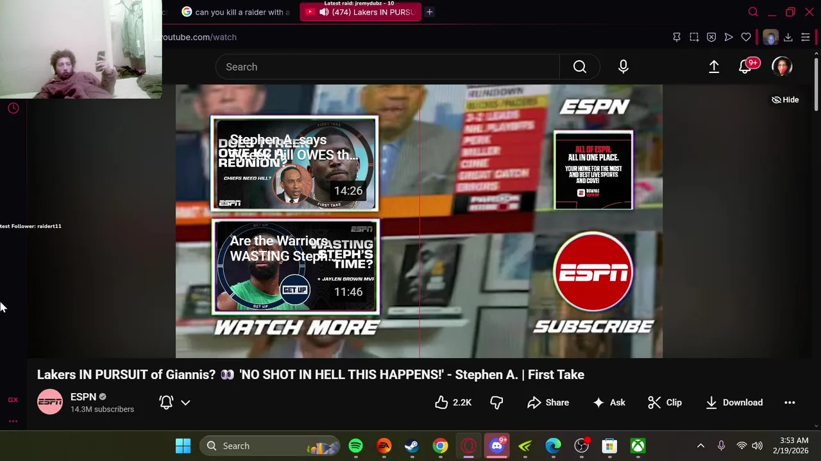821x461 pixels.
Task: Open the 'All of ESPN' promo card
Action: click(593, 170)
